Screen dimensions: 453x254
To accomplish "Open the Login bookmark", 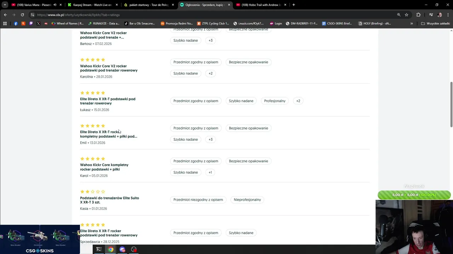I will pyautogui.click(x=276, y=23).
